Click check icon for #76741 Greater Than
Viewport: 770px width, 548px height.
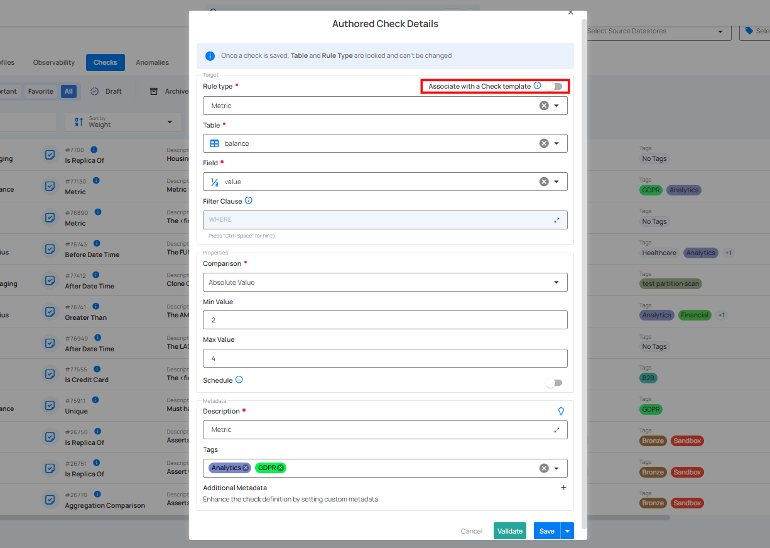[50, 312]
